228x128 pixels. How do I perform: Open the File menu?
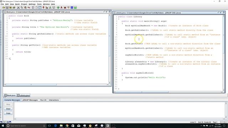click(x=2, y=4)
